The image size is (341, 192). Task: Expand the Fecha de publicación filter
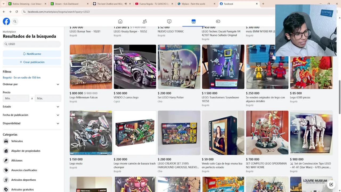tap(32, 115)
